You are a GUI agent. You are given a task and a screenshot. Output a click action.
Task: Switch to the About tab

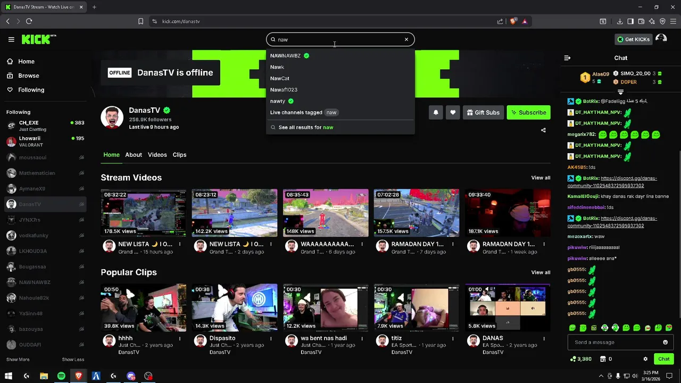click(x=134, y=155)
